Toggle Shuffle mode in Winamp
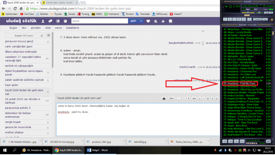 coord(257,20)
